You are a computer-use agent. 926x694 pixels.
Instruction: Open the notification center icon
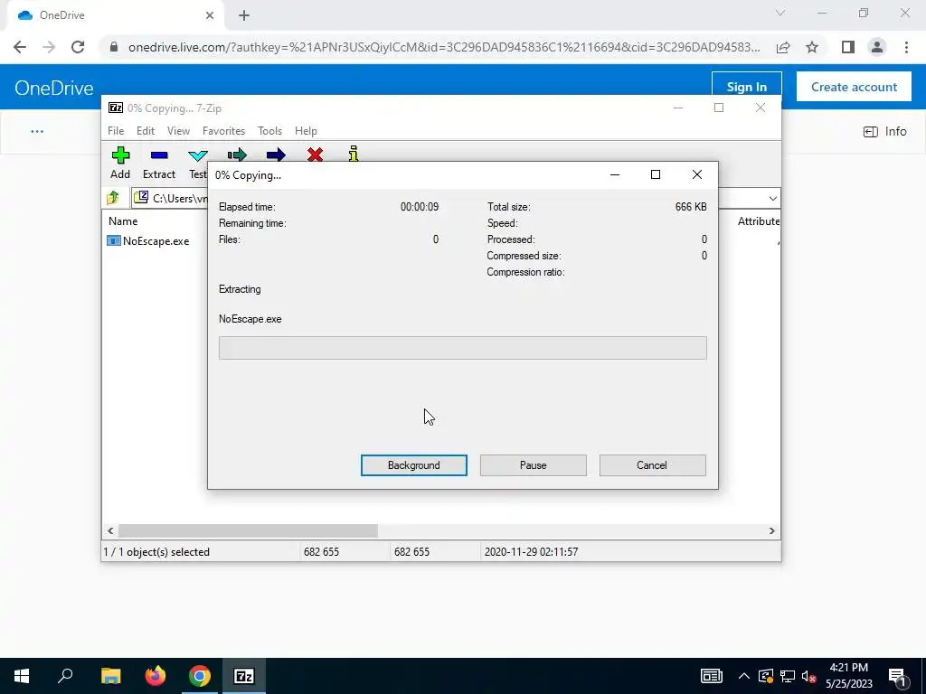897,676
